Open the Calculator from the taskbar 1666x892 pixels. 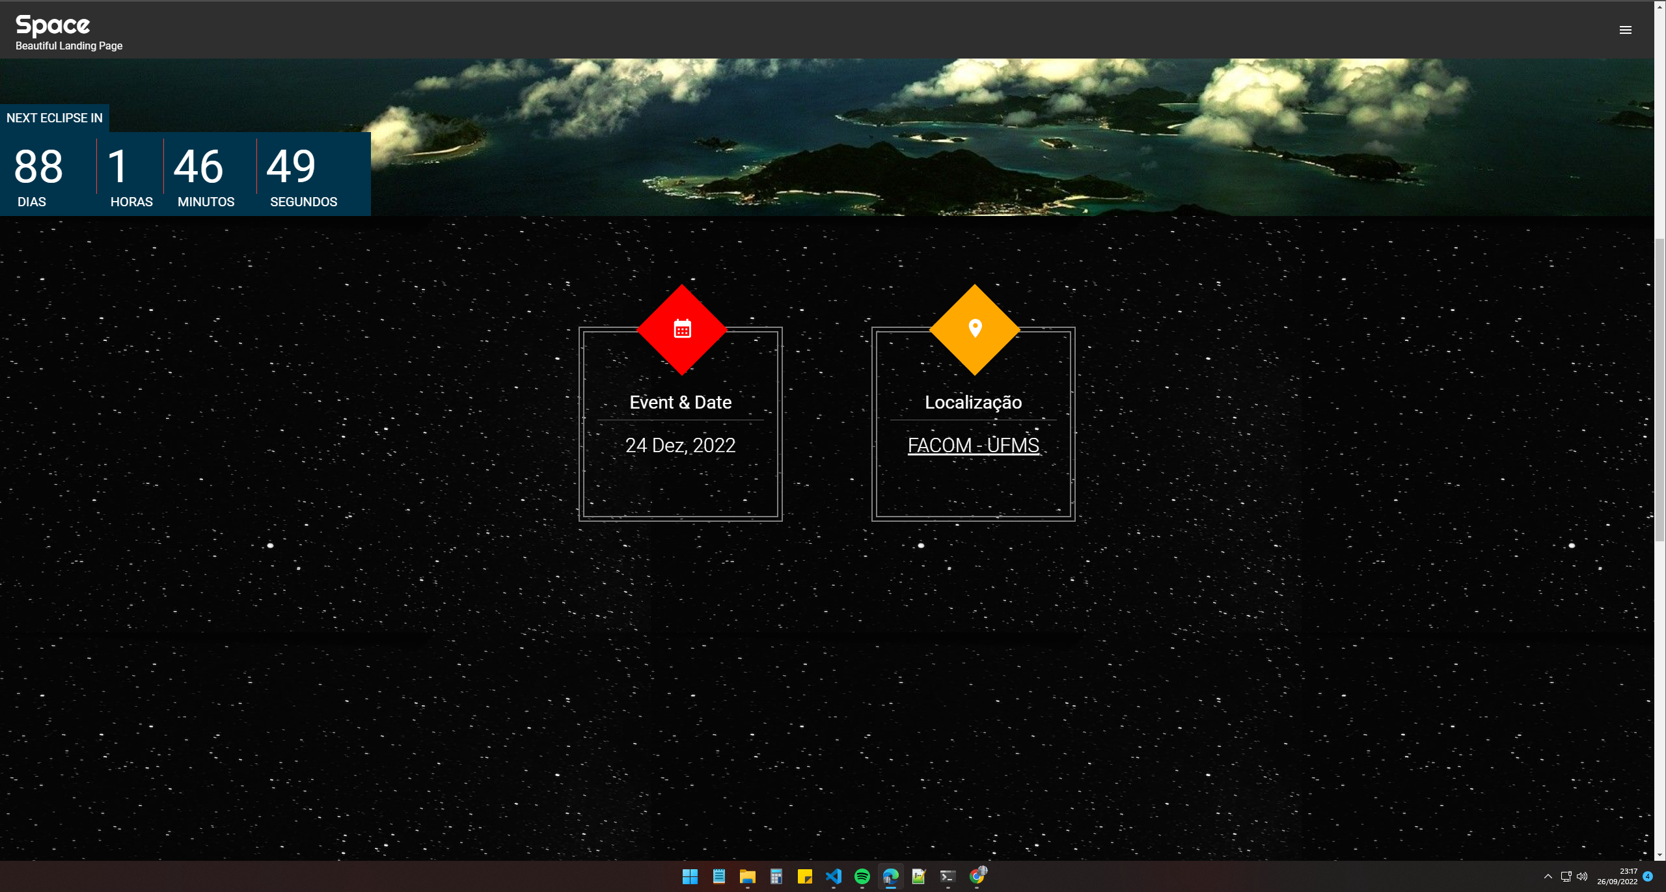click(x=776, y=876)
